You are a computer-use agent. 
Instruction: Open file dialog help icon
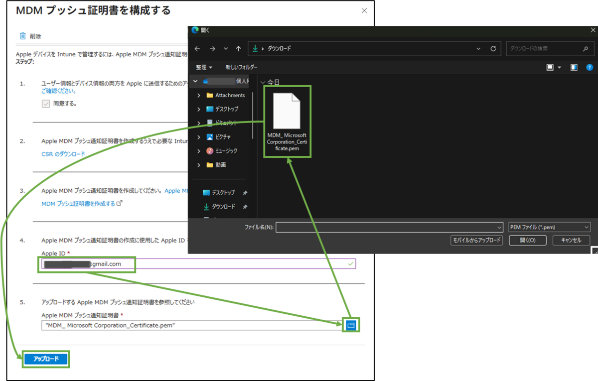590,67
